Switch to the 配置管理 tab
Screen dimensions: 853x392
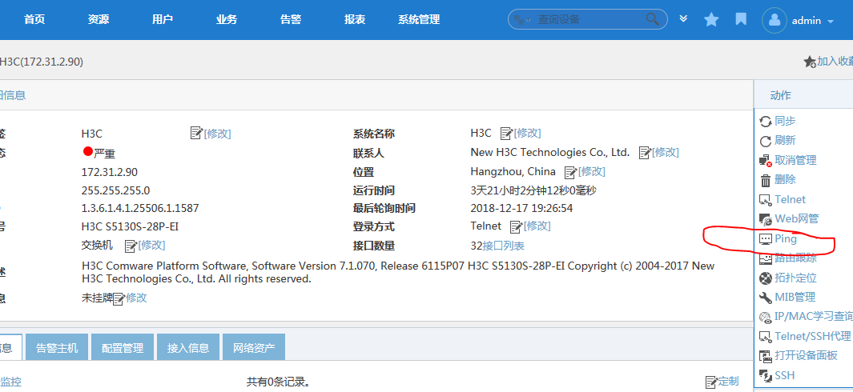pos(123,348)
